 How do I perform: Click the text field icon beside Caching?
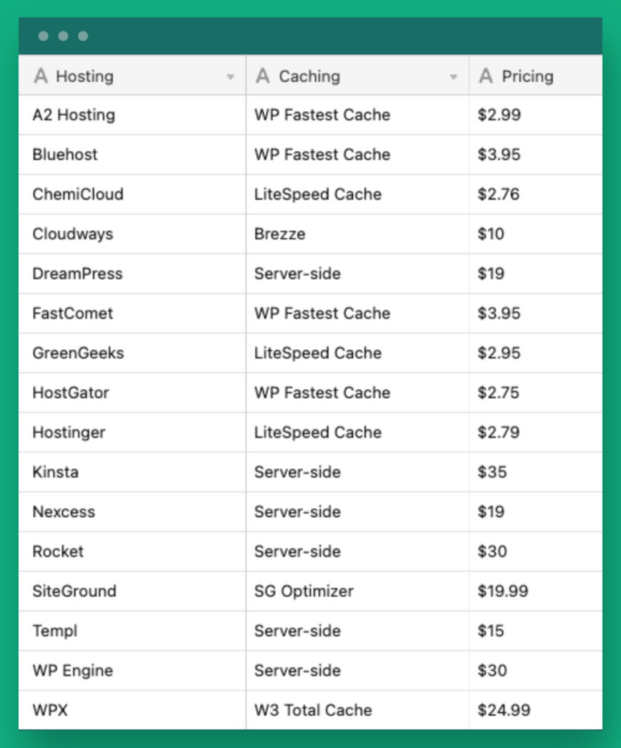(x=263, y=76)
